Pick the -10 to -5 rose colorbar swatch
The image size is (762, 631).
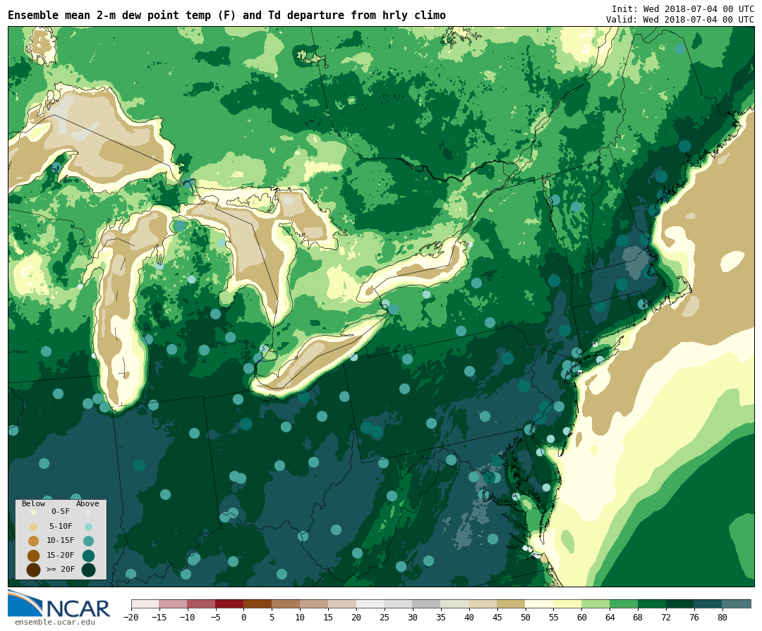pyautogui.click(x=201, y=604)
